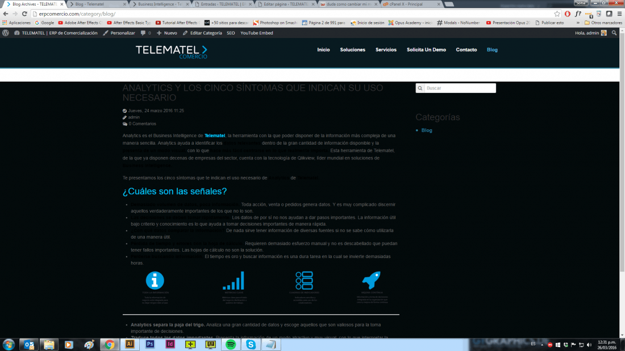Open Servicios in site navigation
Image resolution: width=625 pixels, height=351 pixels.
(386, 50)
